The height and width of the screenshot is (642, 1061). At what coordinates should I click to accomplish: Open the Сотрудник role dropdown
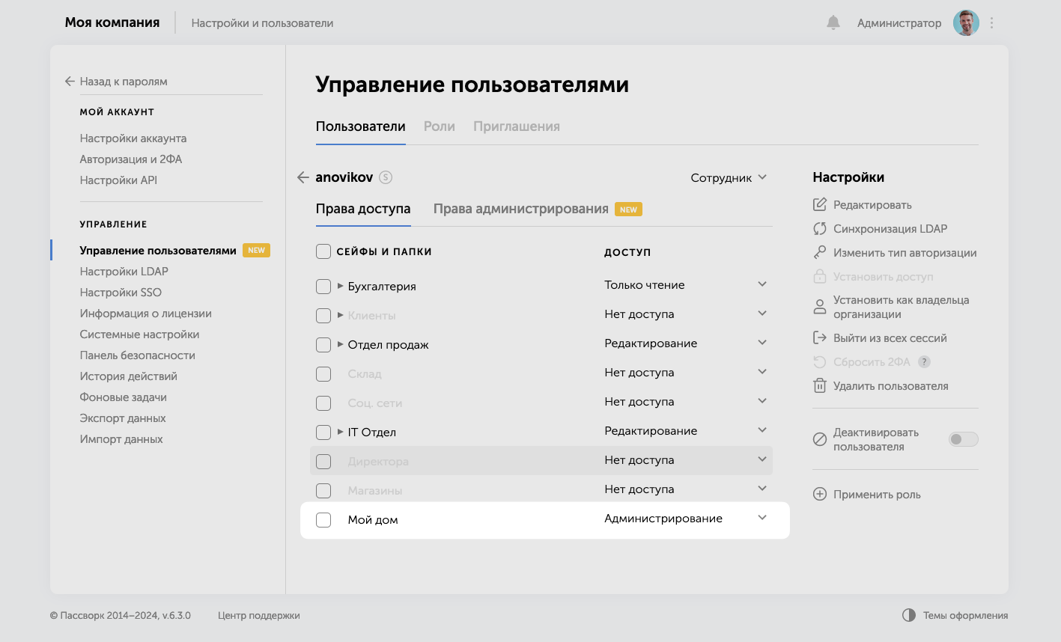click(x=728, y=177)
